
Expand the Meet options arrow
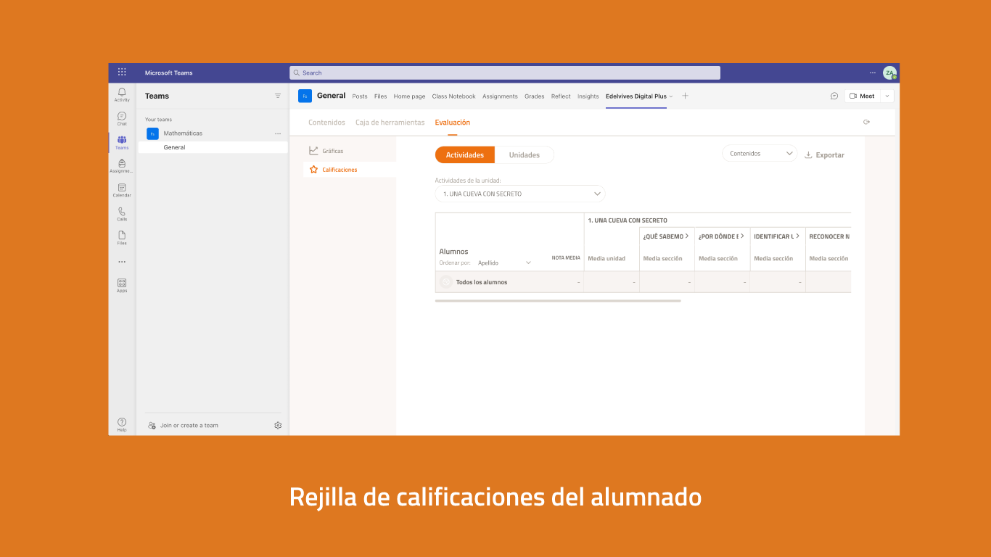887,96
